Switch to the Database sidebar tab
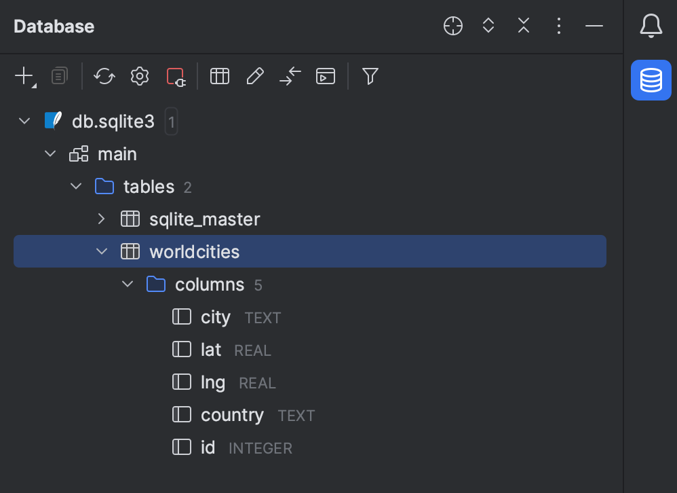The width and height of the screenshot is (677, 493). (x=651, y=80)
